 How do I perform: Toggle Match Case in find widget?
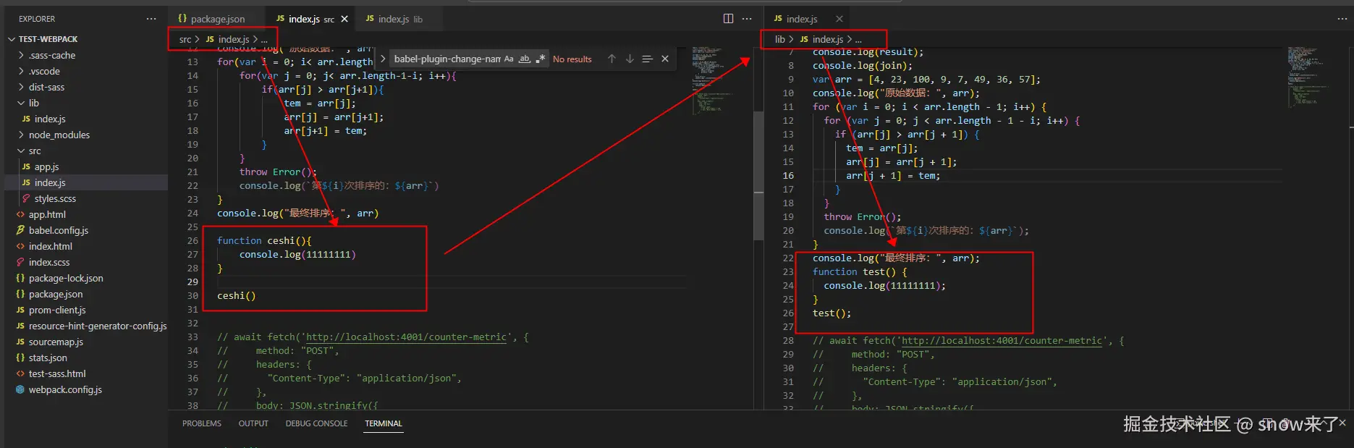point(509,59)
